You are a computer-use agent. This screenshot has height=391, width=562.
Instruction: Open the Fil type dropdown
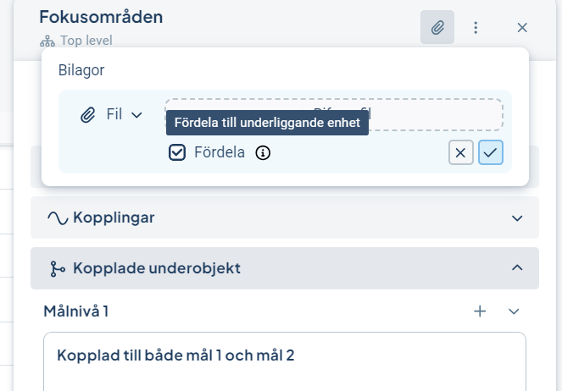coord(124,114)
